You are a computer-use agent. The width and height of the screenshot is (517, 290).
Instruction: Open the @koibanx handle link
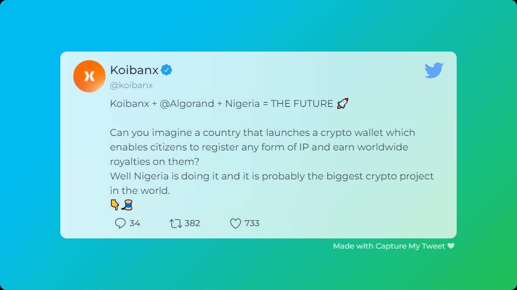[131, 85]
